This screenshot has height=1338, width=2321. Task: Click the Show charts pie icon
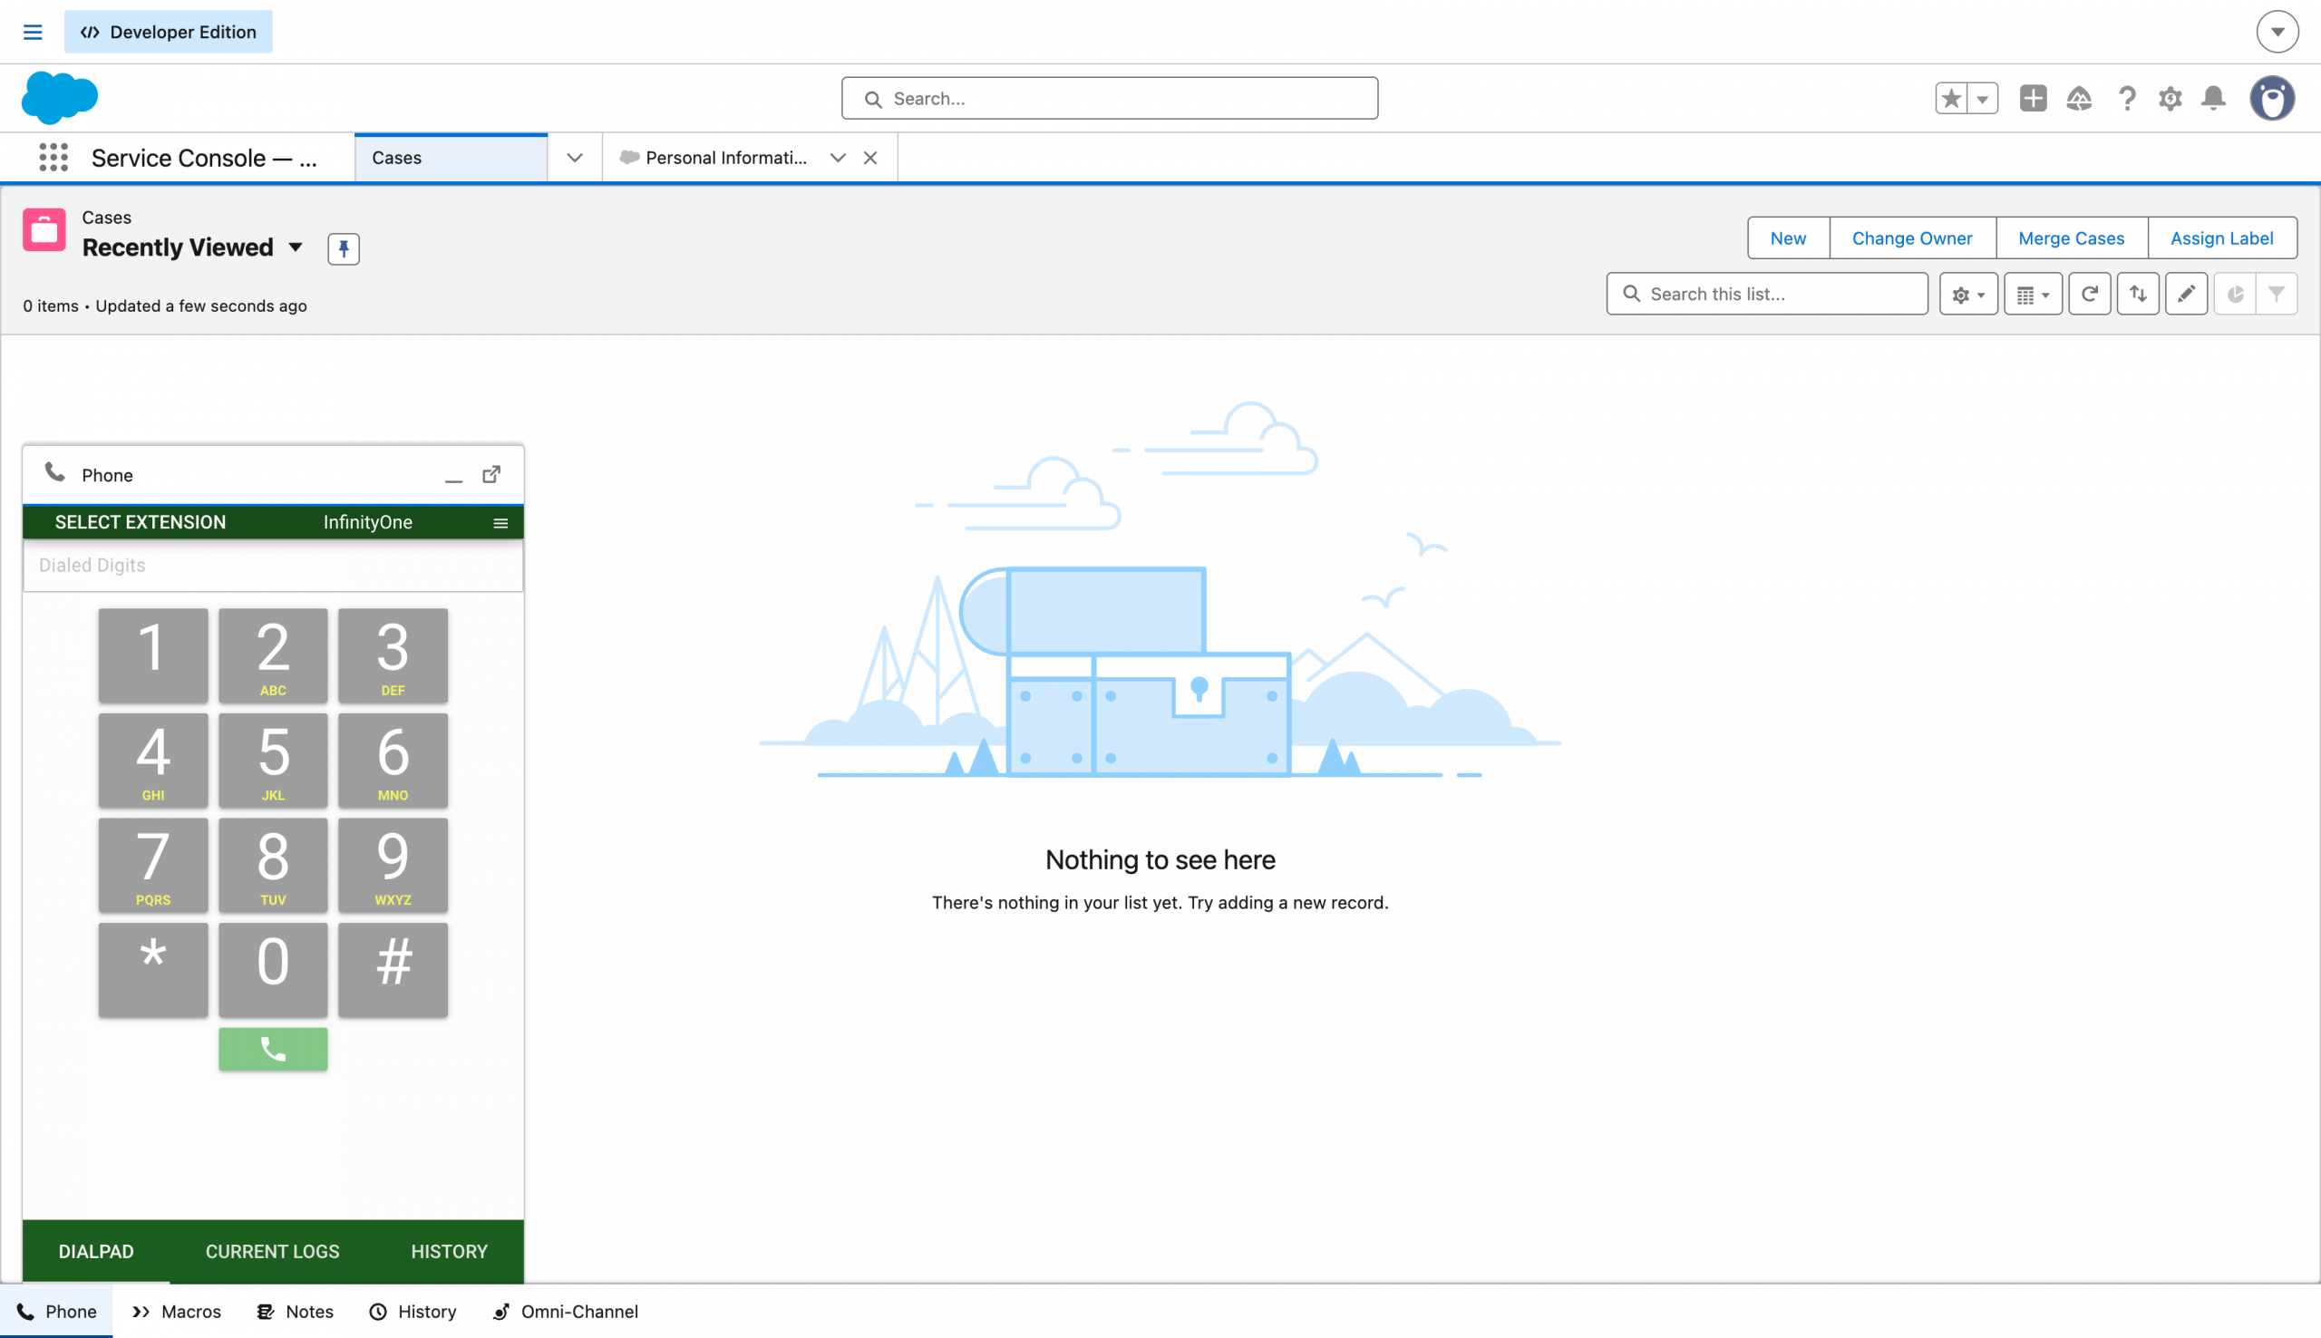click(x=2235, y=294)
